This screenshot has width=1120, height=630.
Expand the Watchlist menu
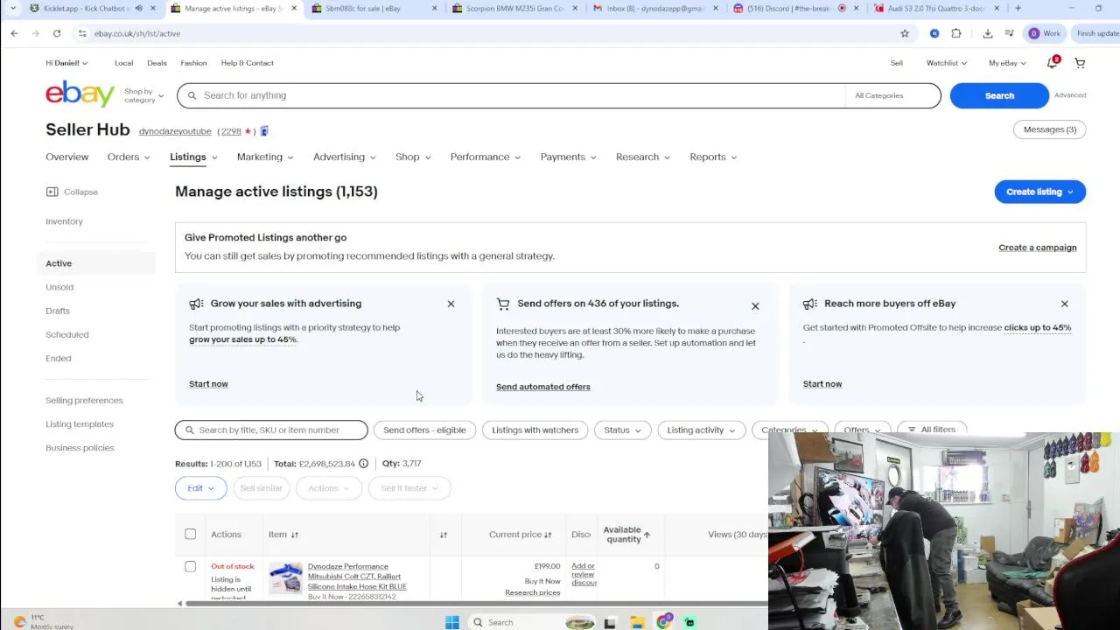click(x=947, y=63)
